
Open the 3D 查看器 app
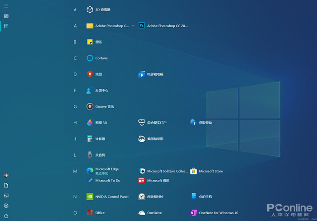pyautogui.click(x=98, y=10)
